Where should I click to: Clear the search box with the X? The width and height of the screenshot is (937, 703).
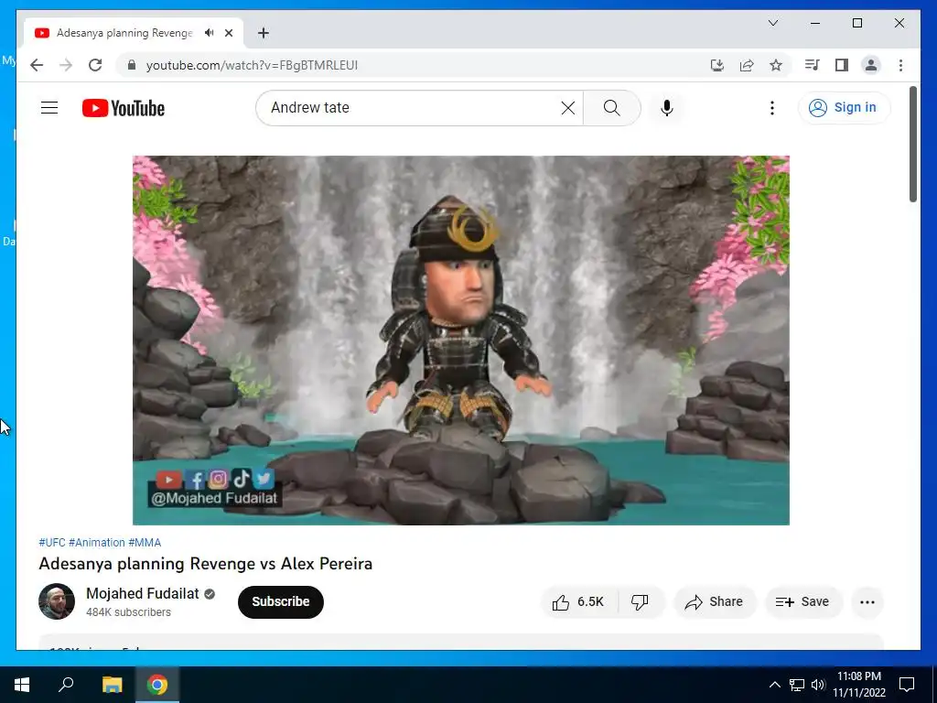pyautogui.click(x=567, y=108)
